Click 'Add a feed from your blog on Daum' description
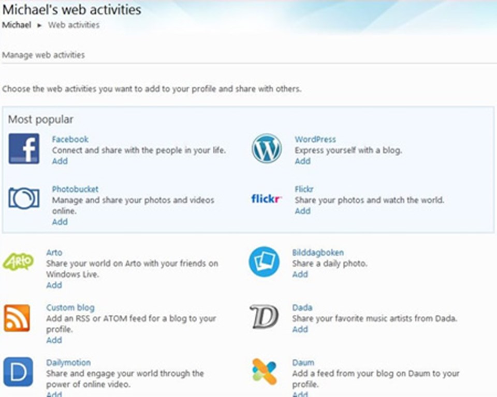Image resolution: width=497 pixels, height=397 pixels. point(376,379)
